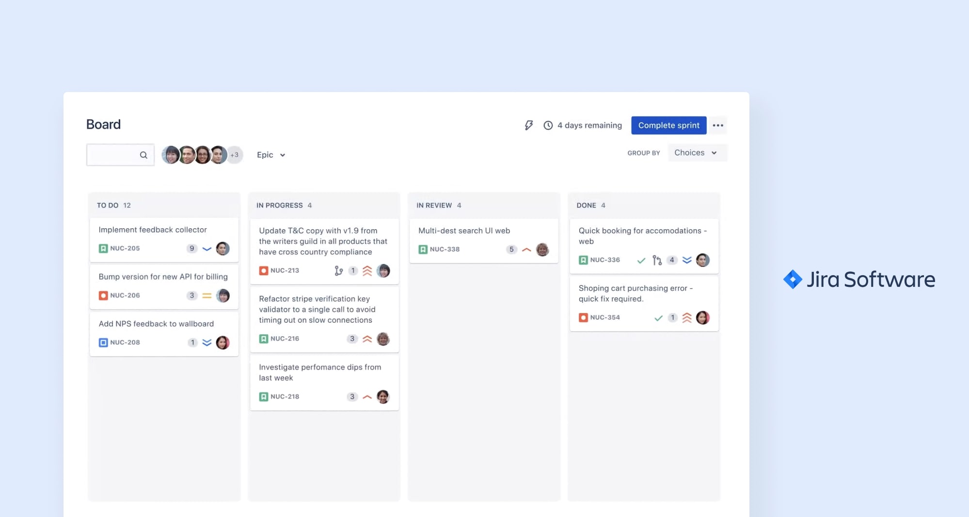
Task: Click the assignee avatar on NUC-208
Action: point(223,343)
